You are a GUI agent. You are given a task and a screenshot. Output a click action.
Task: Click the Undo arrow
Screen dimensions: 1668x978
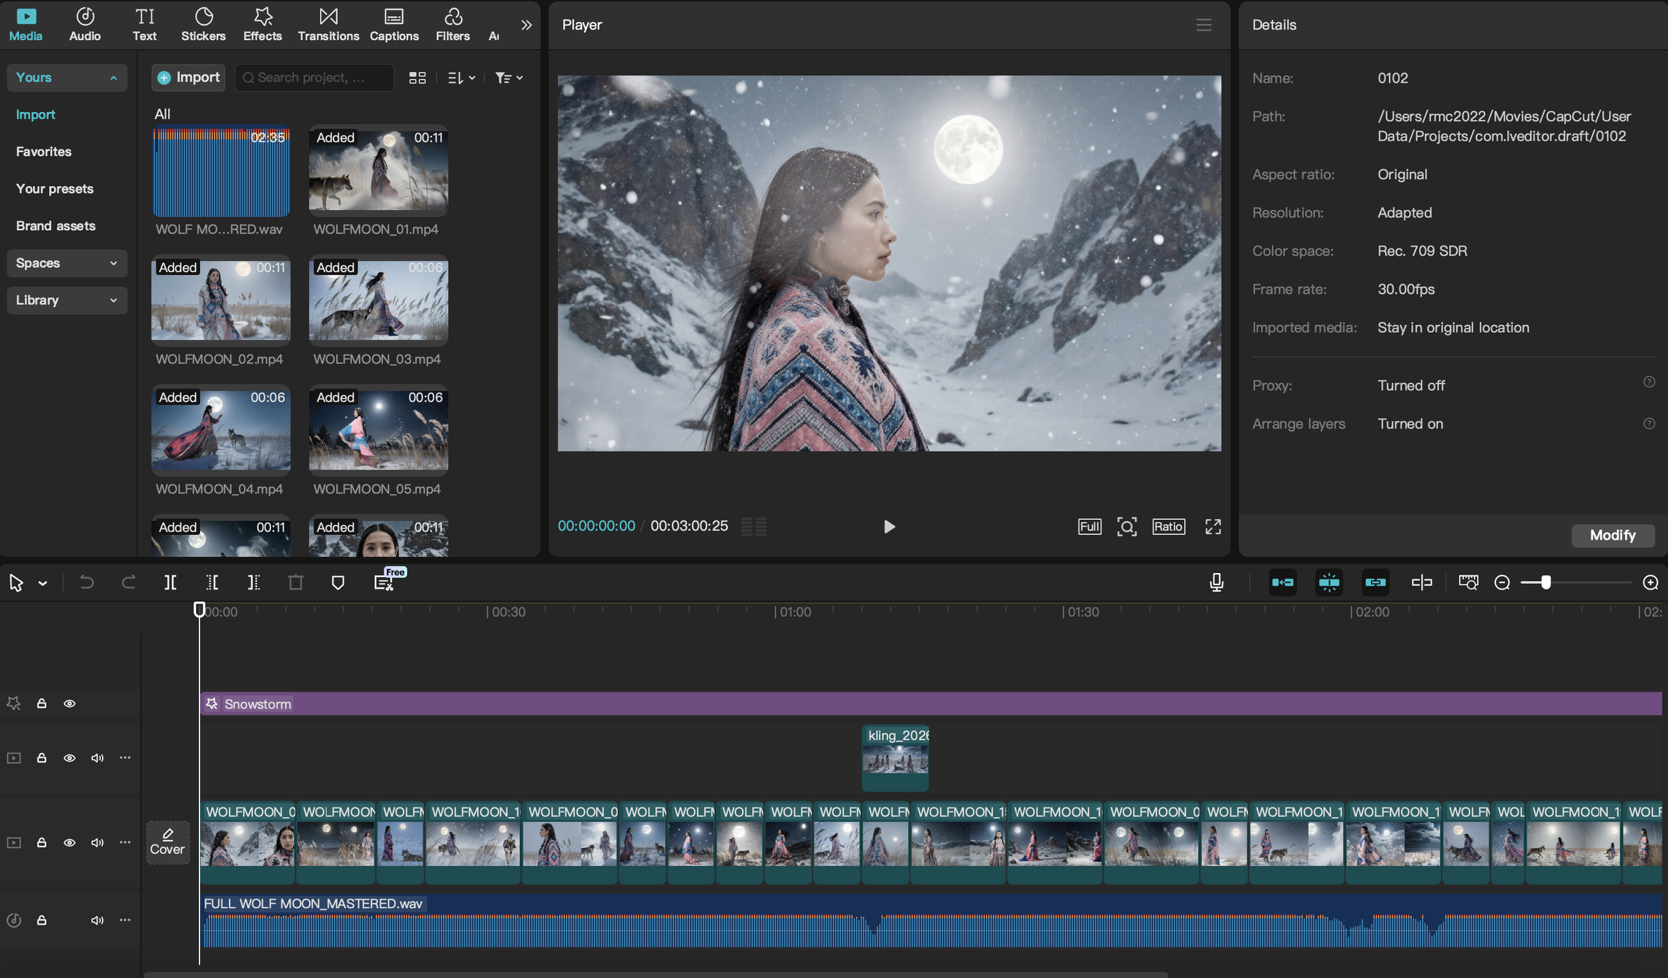[x=87, y=582]
